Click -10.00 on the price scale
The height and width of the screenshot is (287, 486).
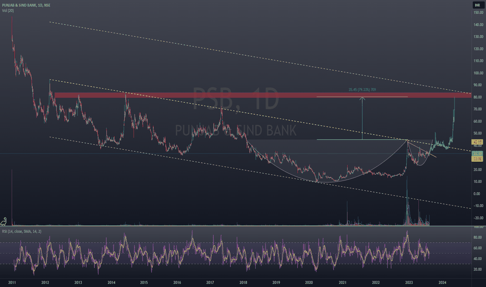(x=478, y=206)
